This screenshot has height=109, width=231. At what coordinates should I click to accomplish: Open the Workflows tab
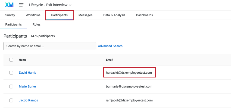coord(33,15)
